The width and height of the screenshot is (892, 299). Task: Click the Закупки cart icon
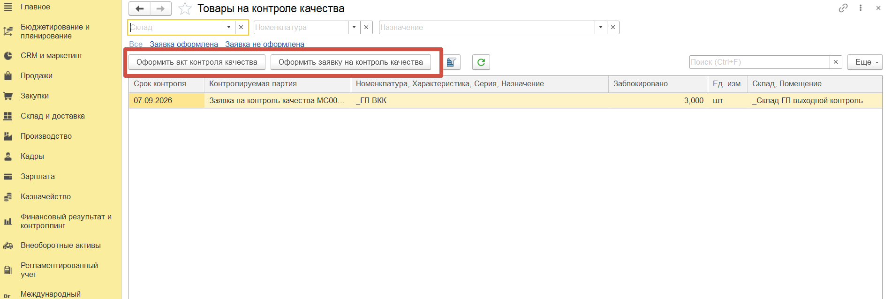pyautogui.click(x=8, y=96)
